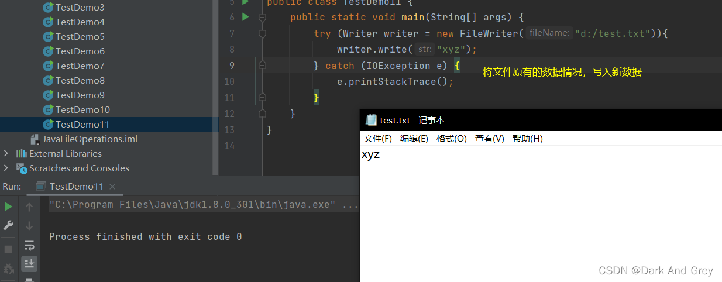The width and height of the screenshot is (722, 282).
Task: Open 编辑(E) menu in Notepad
Action: (414, 139)
